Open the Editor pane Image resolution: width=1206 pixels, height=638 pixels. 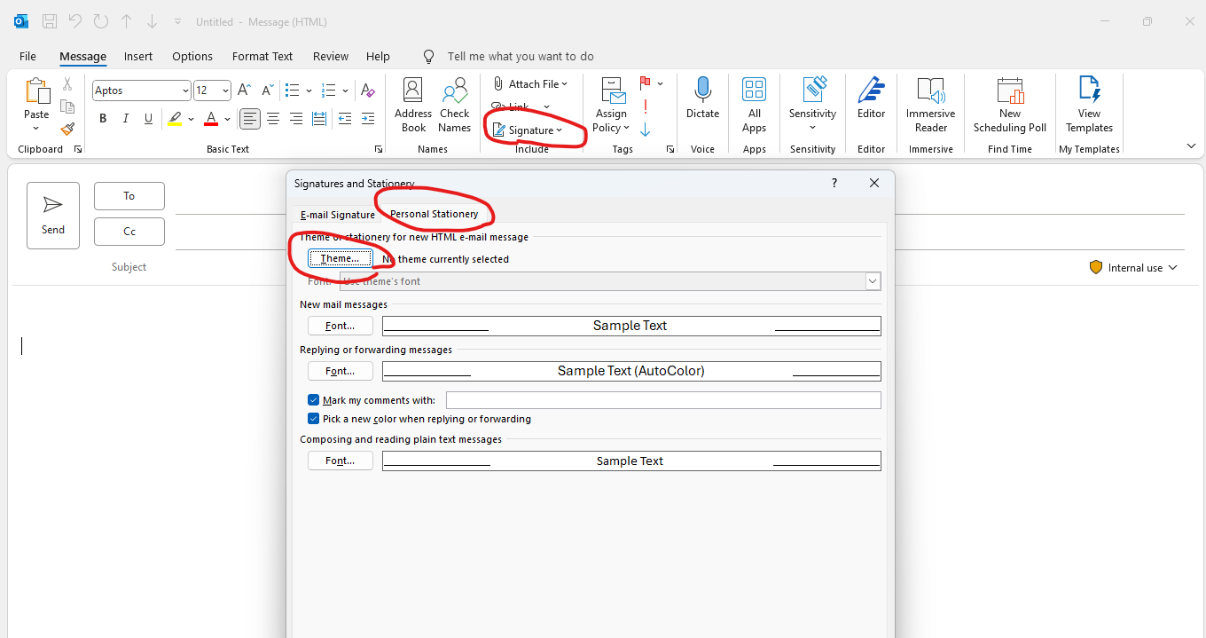(871, 105)
